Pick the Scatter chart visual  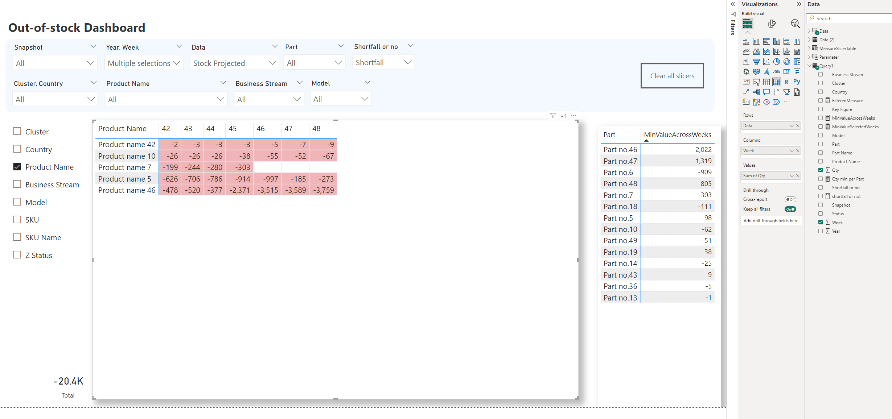pyautogui.click(x=766, y=62)
